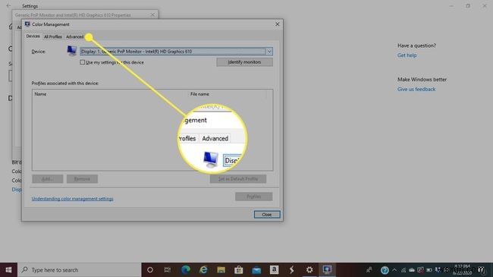The width and height of the screenshot is (493, 277).
Task: Launch Microsoft Edge from the taskbar
Action: click(186, 269)
